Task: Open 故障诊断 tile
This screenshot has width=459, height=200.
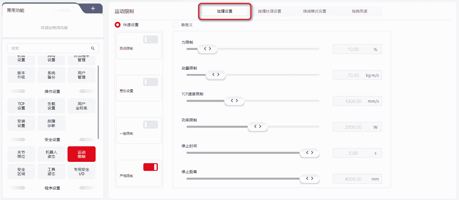Action: (x=51, y=123)
